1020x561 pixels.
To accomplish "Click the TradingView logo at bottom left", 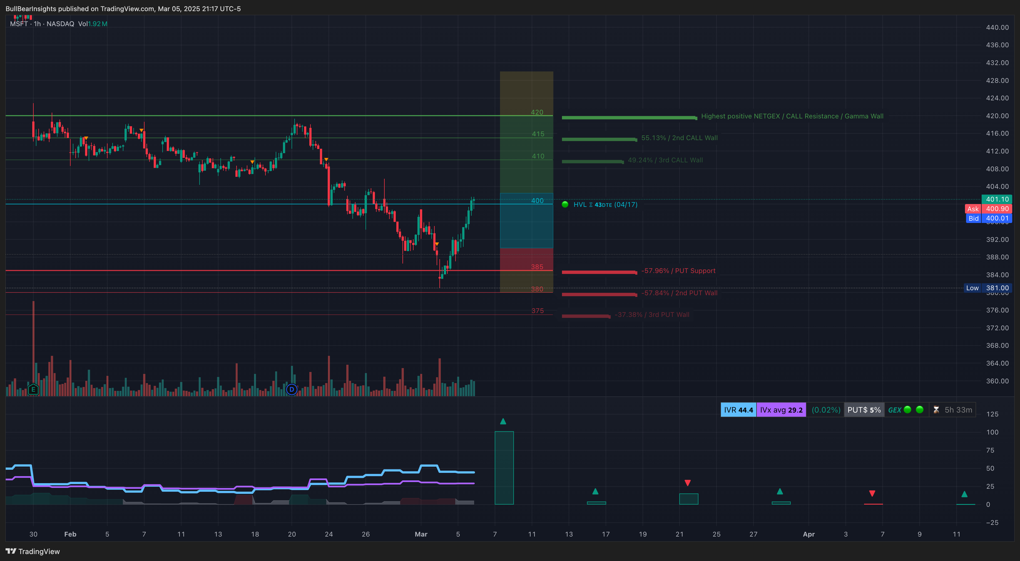I will coord(33,552).
